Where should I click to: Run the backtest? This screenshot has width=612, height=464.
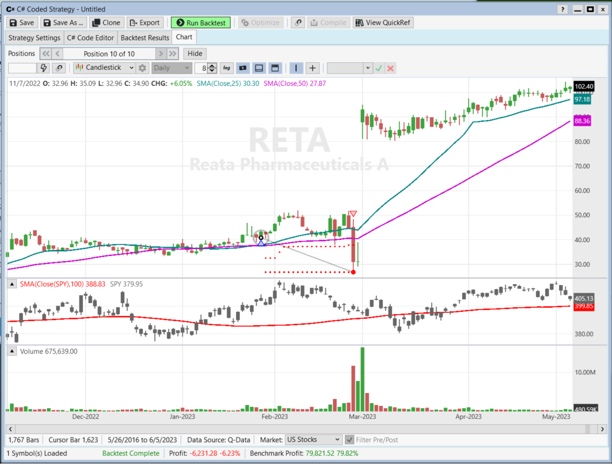(201, 22)
